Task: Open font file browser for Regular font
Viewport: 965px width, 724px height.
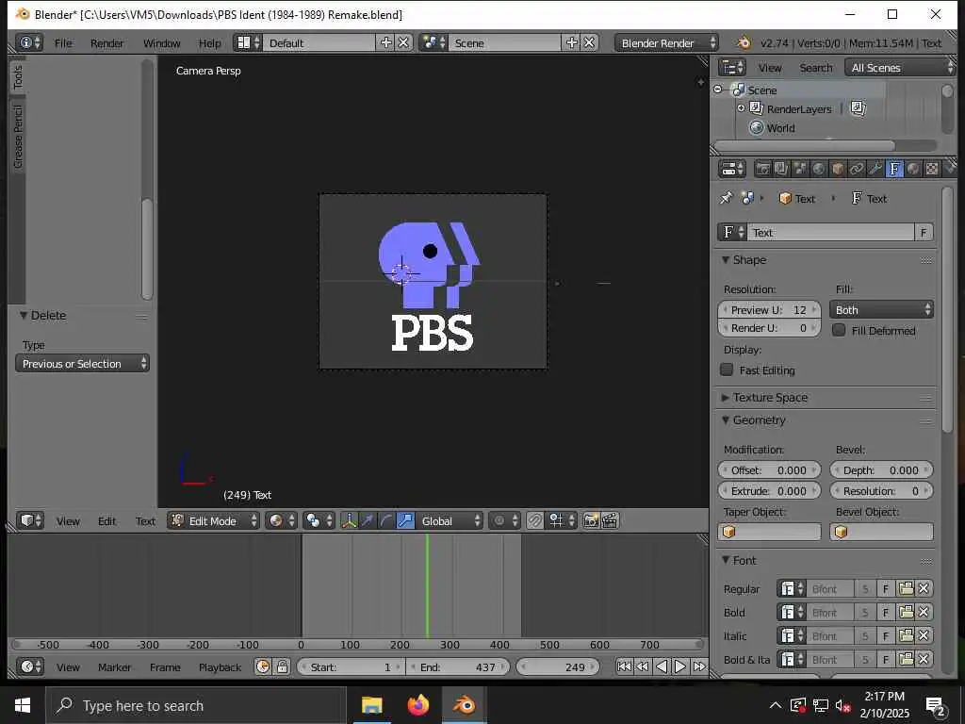Action: pos(906,589)
